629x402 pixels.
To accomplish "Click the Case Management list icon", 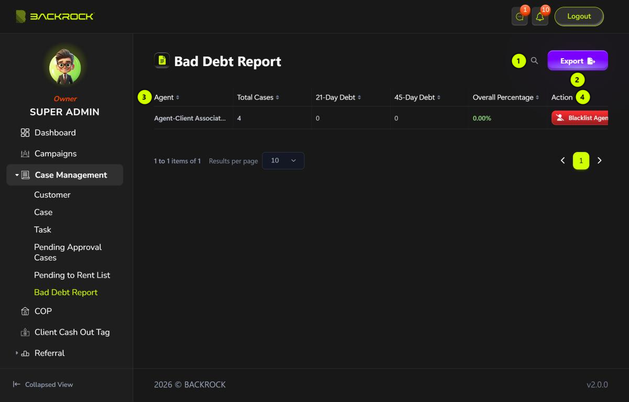I will pyautogui.click(x=25, y=175).
